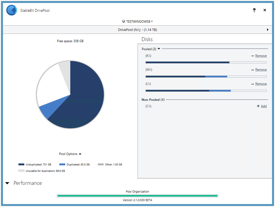Select the (K:\) disk label
Screen dimensions: 275x207
click(148, 56)
